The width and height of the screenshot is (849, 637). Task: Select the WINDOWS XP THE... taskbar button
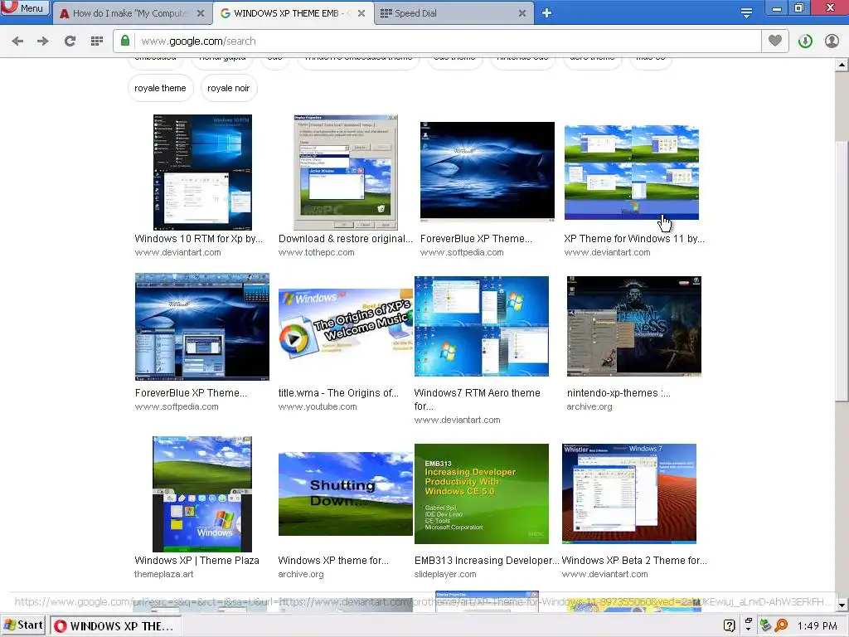[x=114, y=626]
